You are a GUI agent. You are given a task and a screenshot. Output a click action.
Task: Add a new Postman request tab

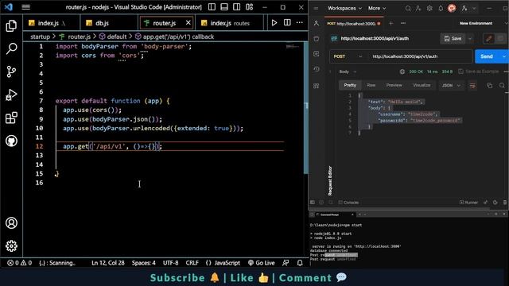coord(390,23)
